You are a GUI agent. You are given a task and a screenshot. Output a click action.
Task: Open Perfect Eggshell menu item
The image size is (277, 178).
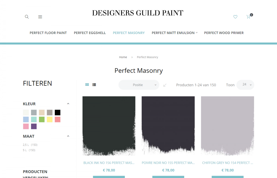[90, 33]
